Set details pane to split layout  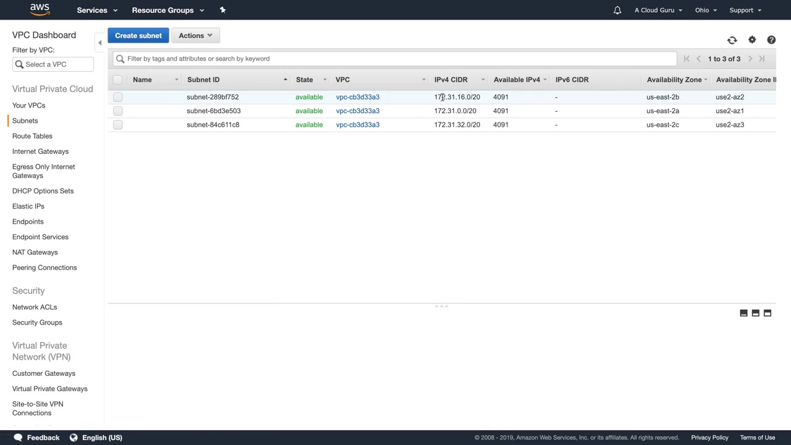755,313
